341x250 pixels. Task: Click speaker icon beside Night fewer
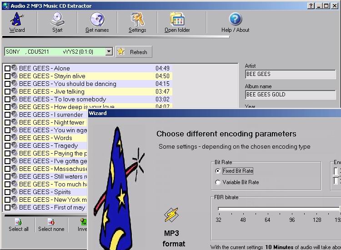coord(14,122)
